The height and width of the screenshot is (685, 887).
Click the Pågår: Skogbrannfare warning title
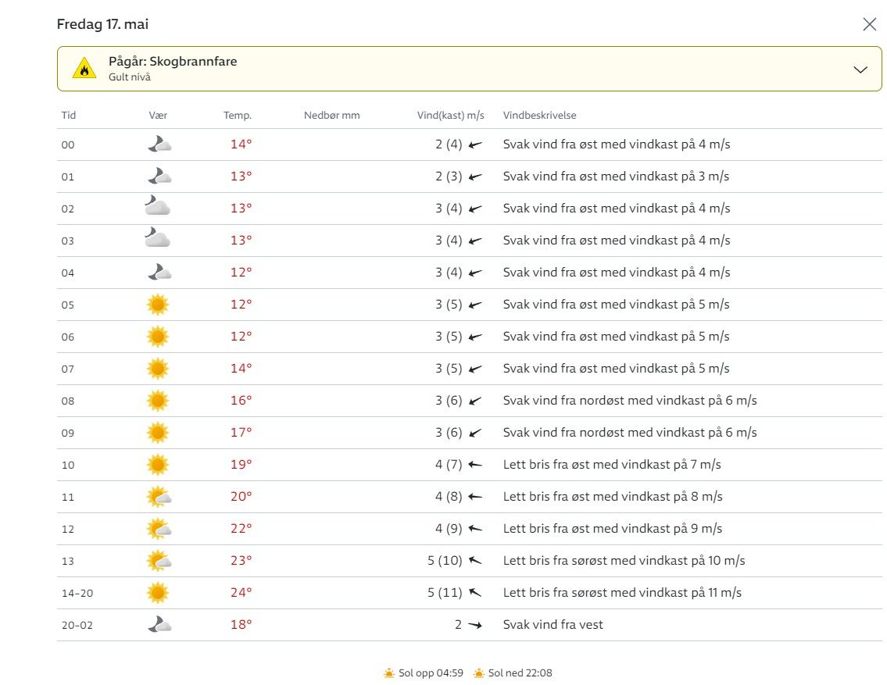(172, 62)
